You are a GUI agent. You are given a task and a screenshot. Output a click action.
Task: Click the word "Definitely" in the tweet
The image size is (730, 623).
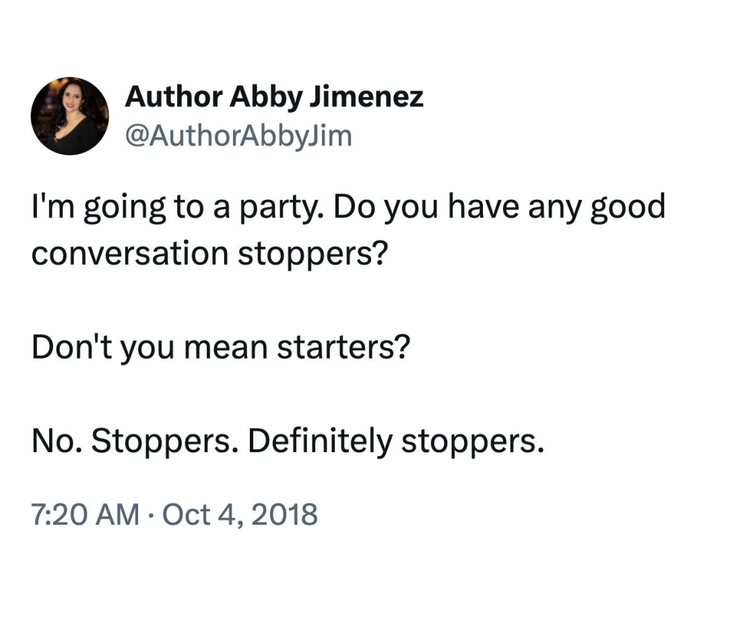(x=320, y=441)
